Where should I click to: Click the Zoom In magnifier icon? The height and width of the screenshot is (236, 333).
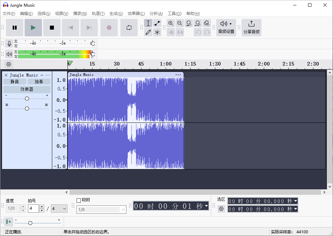[x=171, y=23]
